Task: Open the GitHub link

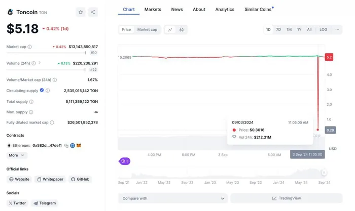Action: [x=80, y=179]
